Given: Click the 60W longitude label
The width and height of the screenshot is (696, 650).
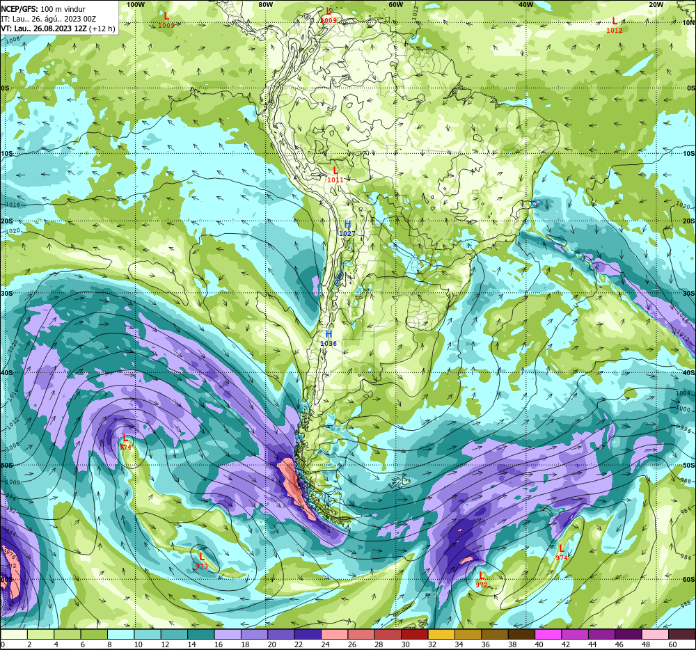Looking at the screenshot, I should point(395,4).
